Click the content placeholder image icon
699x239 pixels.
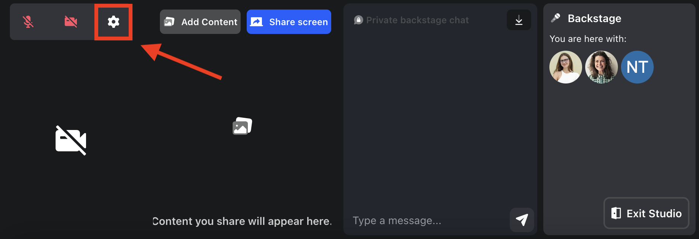pyautogui.click(x=243, y=126)
